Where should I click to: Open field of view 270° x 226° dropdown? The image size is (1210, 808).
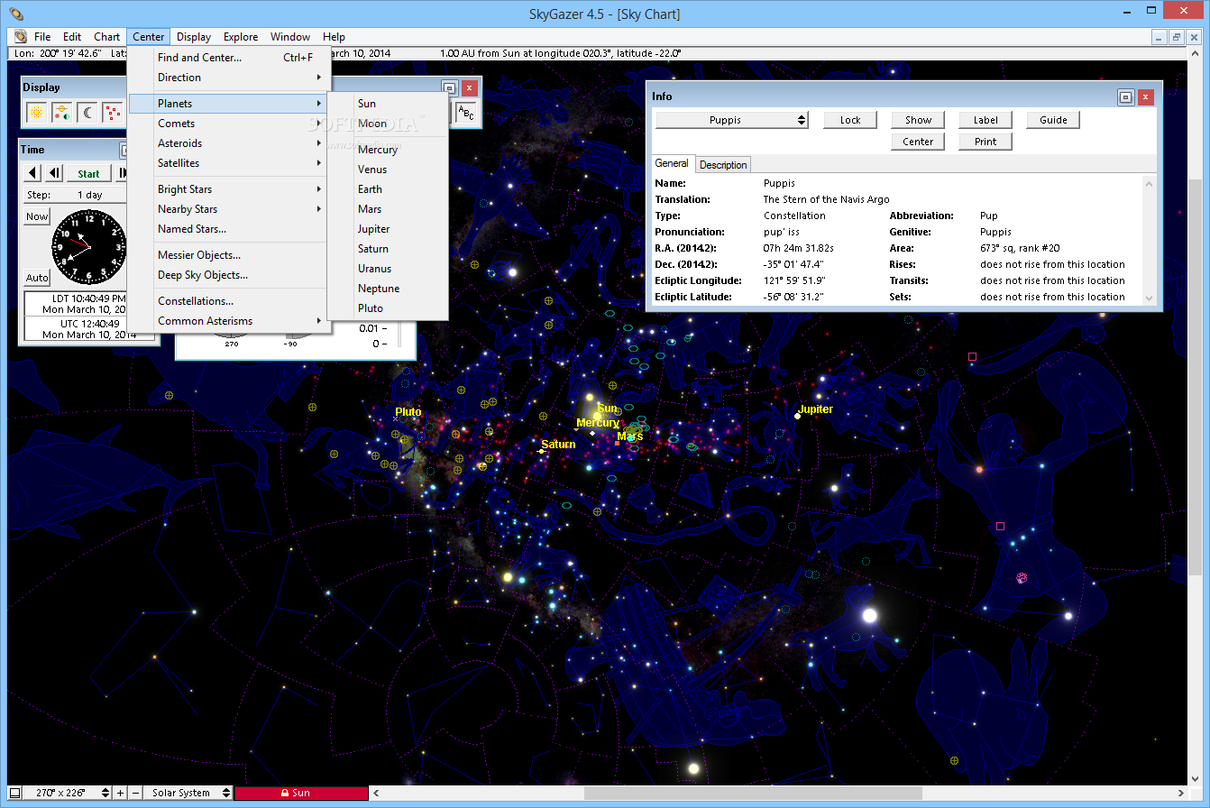(x=68, y=794)
